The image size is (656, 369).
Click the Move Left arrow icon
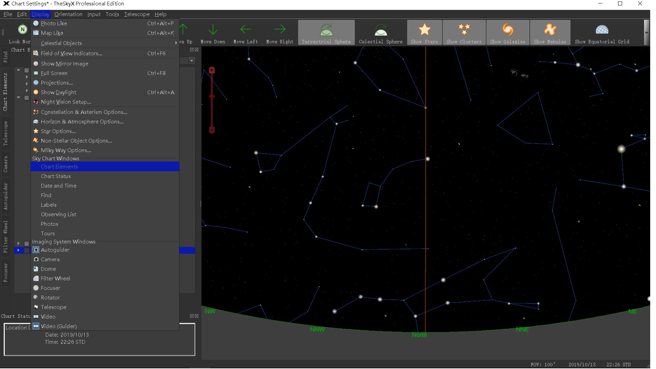point(246,29)
